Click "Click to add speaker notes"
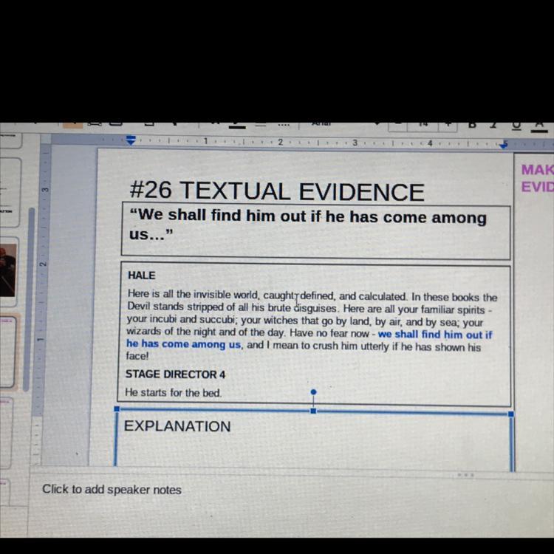This screenshot has height=554, width=554. 112,490
